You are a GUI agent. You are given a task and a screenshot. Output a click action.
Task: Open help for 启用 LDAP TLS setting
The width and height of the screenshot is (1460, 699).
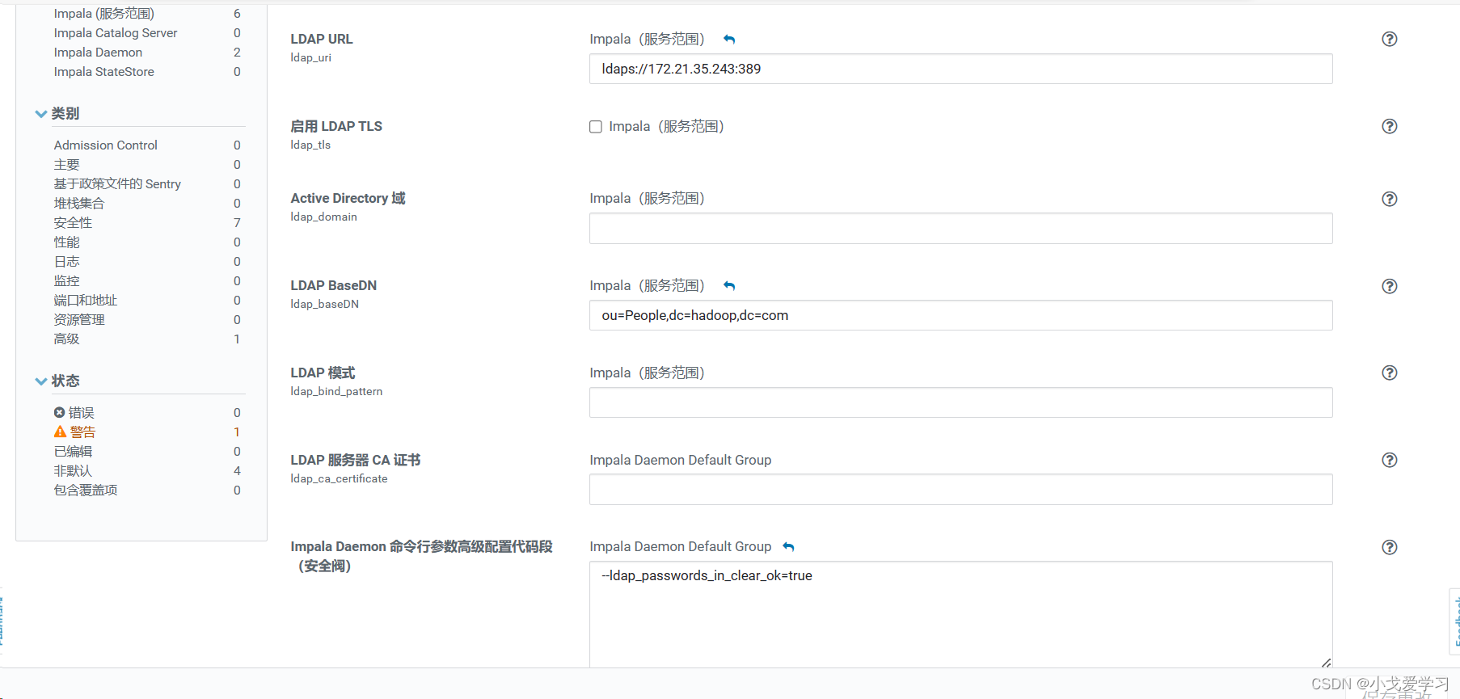pos(1389,126)
